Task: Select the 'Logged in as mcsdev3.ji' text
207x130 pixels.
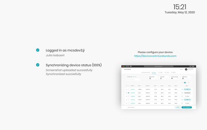Action: point(65,51)
